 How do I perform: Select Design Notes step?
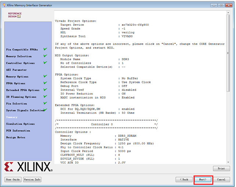(x=16, y=137)
